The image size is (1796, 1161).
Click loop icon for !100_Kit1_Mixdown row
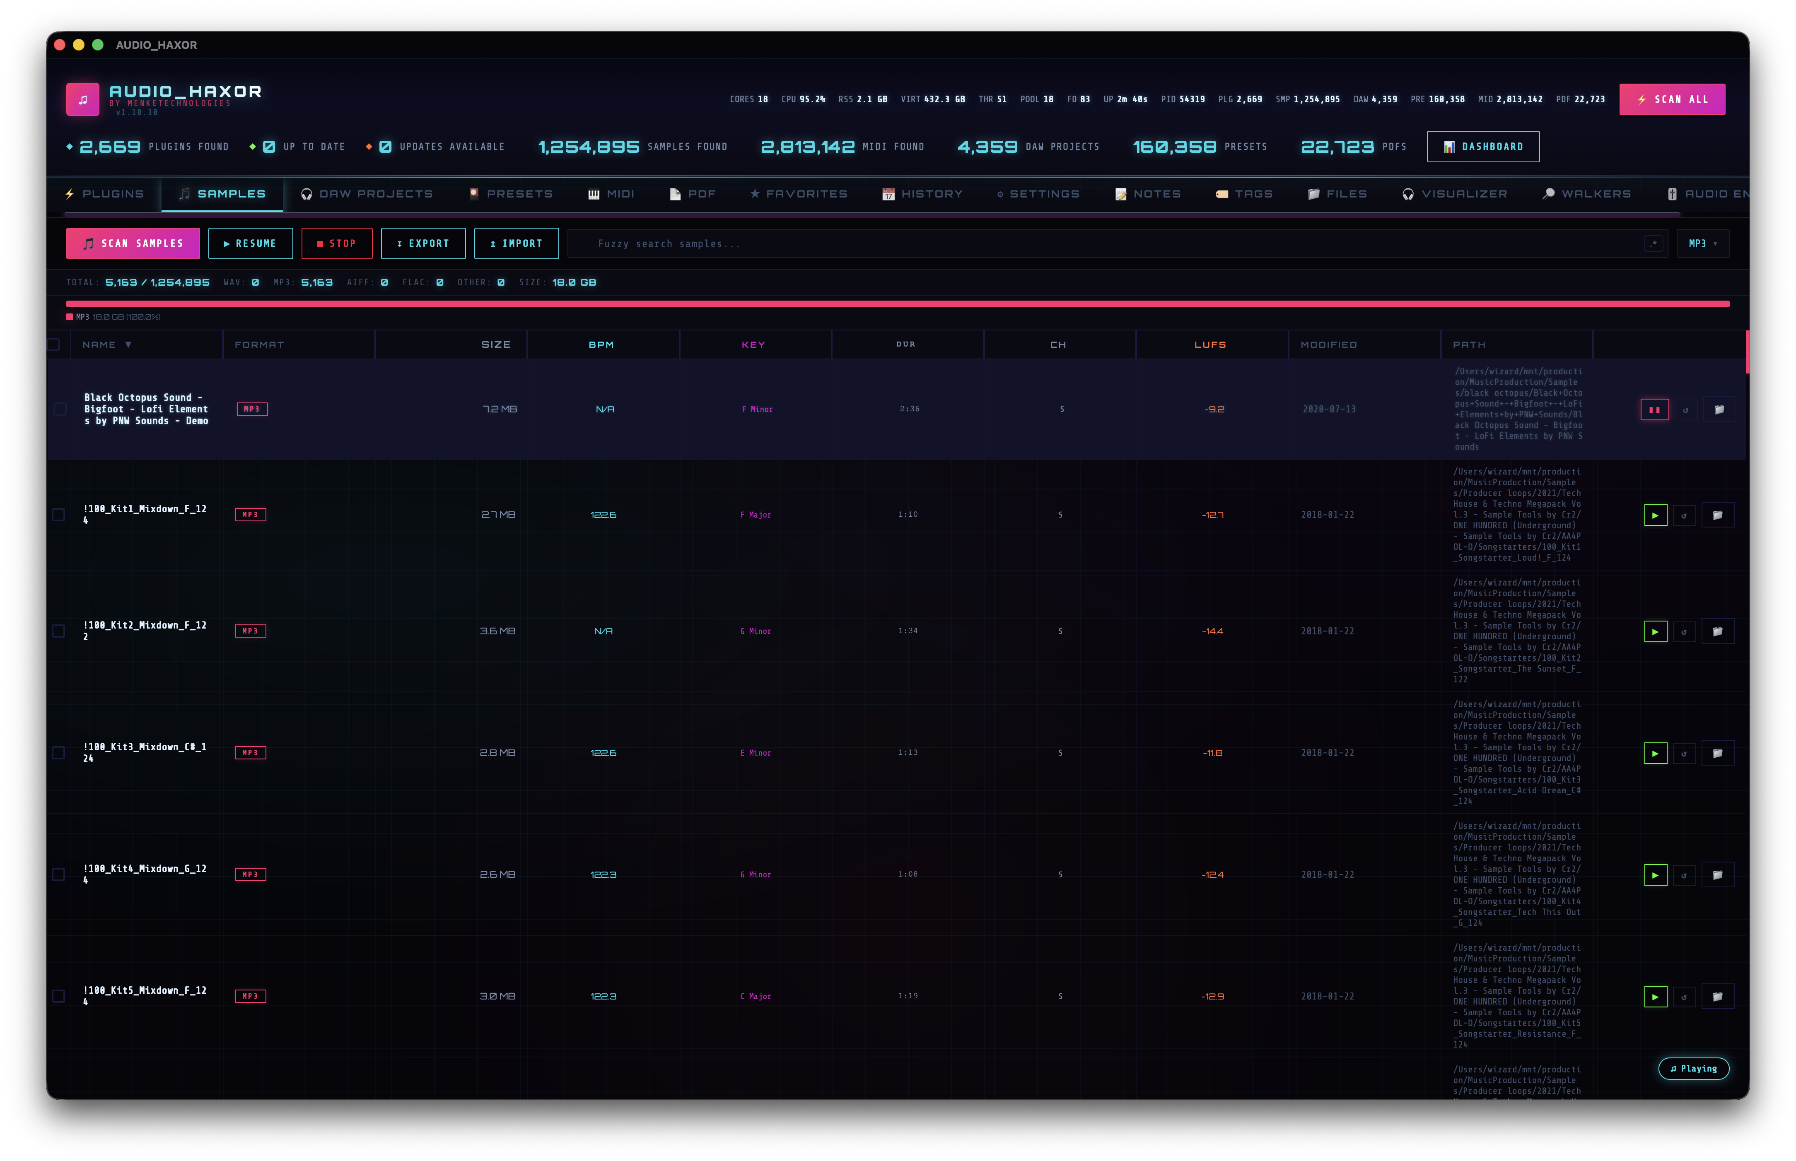(x=1684, y=515)
